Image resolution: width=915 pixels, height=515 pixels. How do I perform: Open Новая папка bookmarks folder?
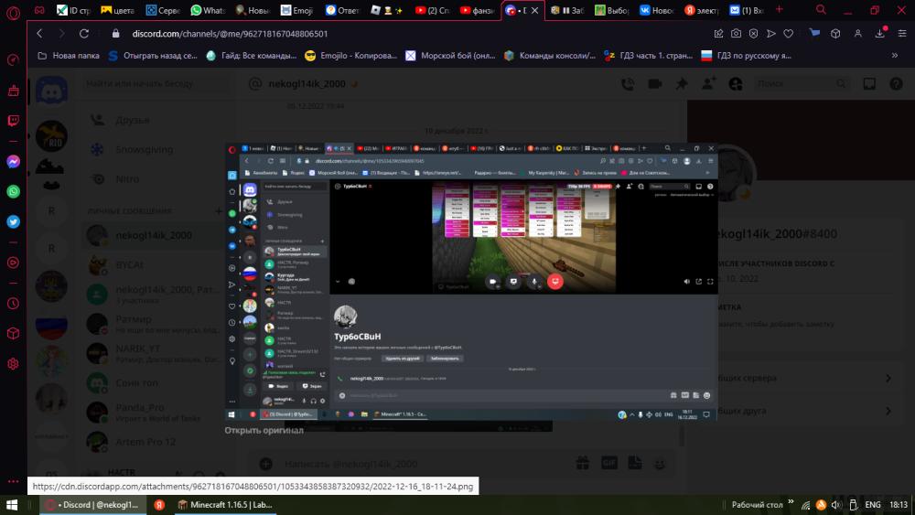pyautogui.click(x=69, y=56)
